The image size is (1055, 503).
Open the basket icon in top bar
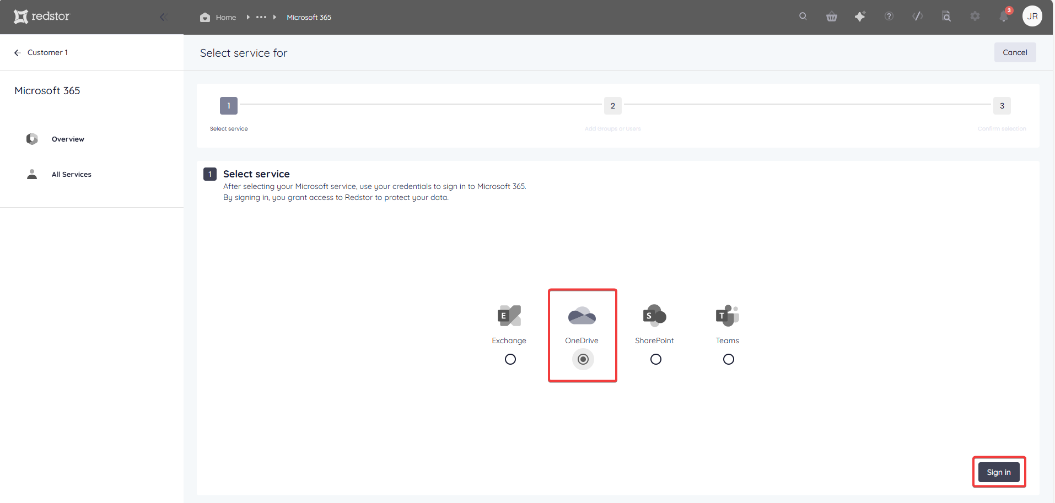[832, 17]
